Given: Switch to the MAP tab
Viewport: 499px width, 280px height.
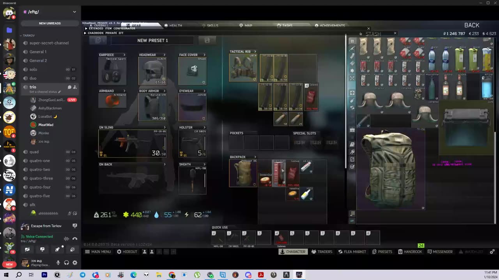Looking at the screenshot, I should click(x=246, y=26).
